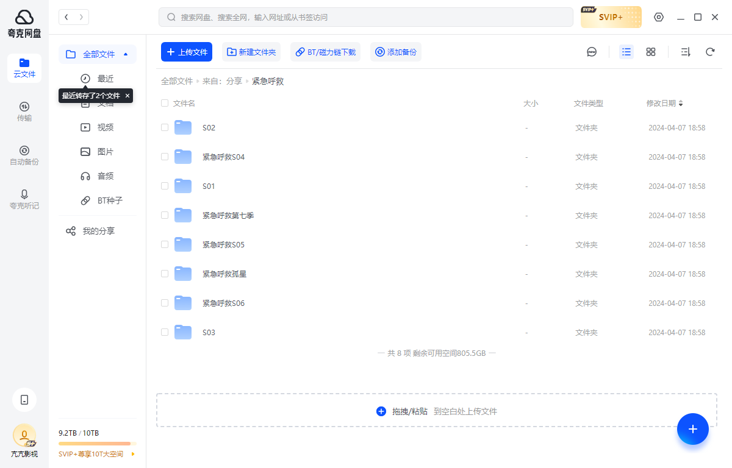Open the sort order icon
The height and width of the screenshot is (468, 732).
(x=685, y=52)
